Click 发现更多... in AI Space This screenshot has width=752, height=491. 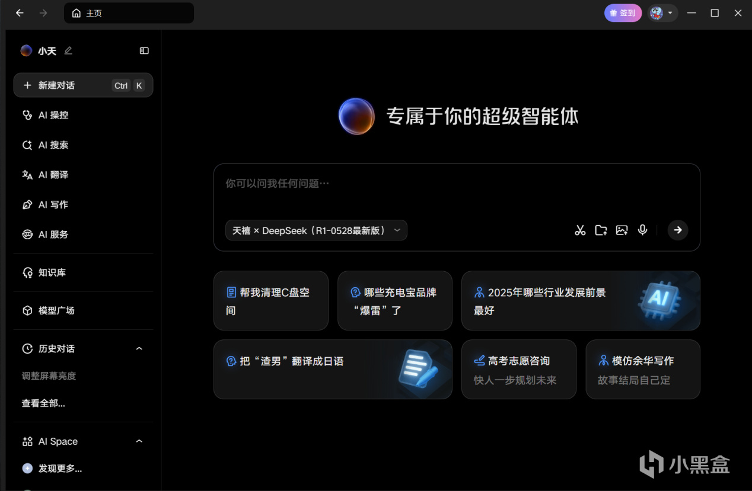[60, 468]
